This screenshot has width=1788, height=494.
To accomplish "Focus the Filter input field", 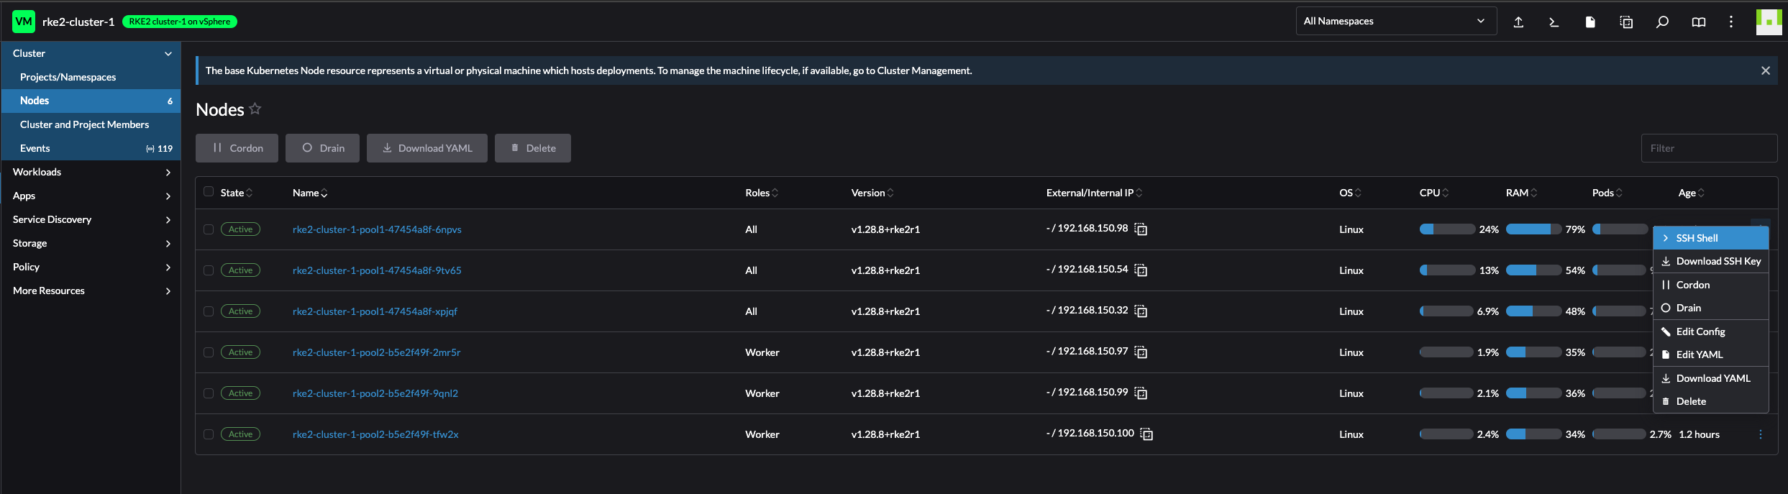I will pyautogui.click(x=1709, y=148).
